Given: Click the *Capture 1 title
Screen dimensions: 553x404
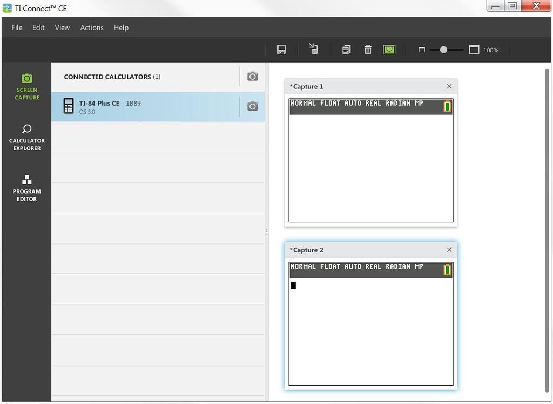Looking at the screenshot, I should 307,87.
